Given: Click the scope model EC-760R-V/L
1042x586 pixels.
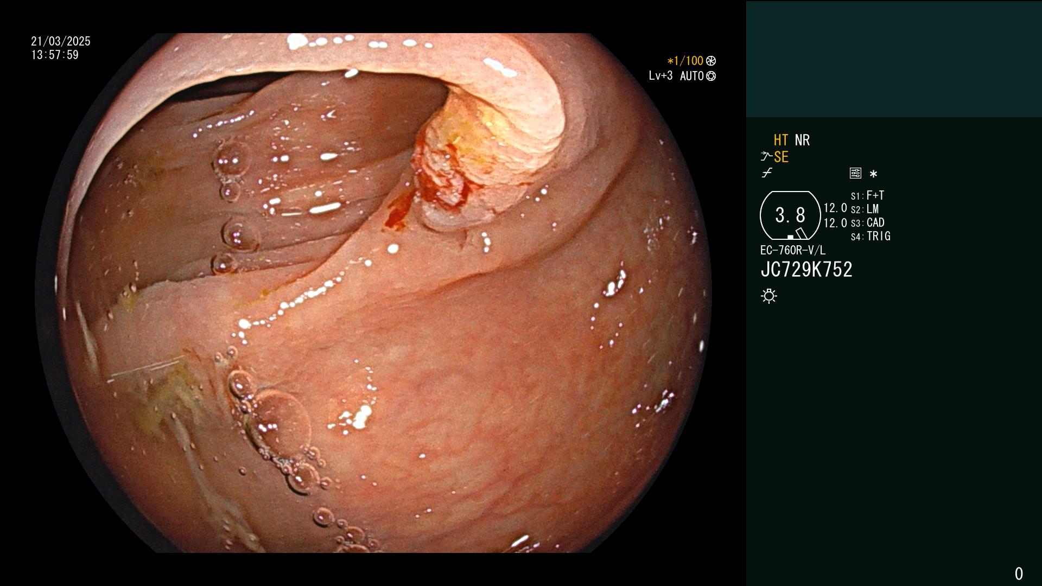Looking at the screenshot, I should [792, 250].
